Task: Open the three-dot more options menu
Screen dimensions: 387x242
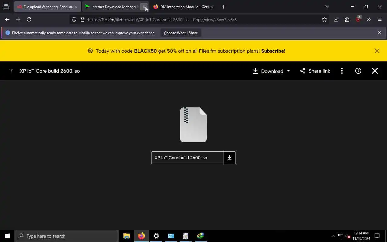Action: coord(342,71)
